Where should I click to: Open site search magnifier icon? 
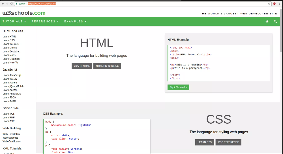[275, 21]
